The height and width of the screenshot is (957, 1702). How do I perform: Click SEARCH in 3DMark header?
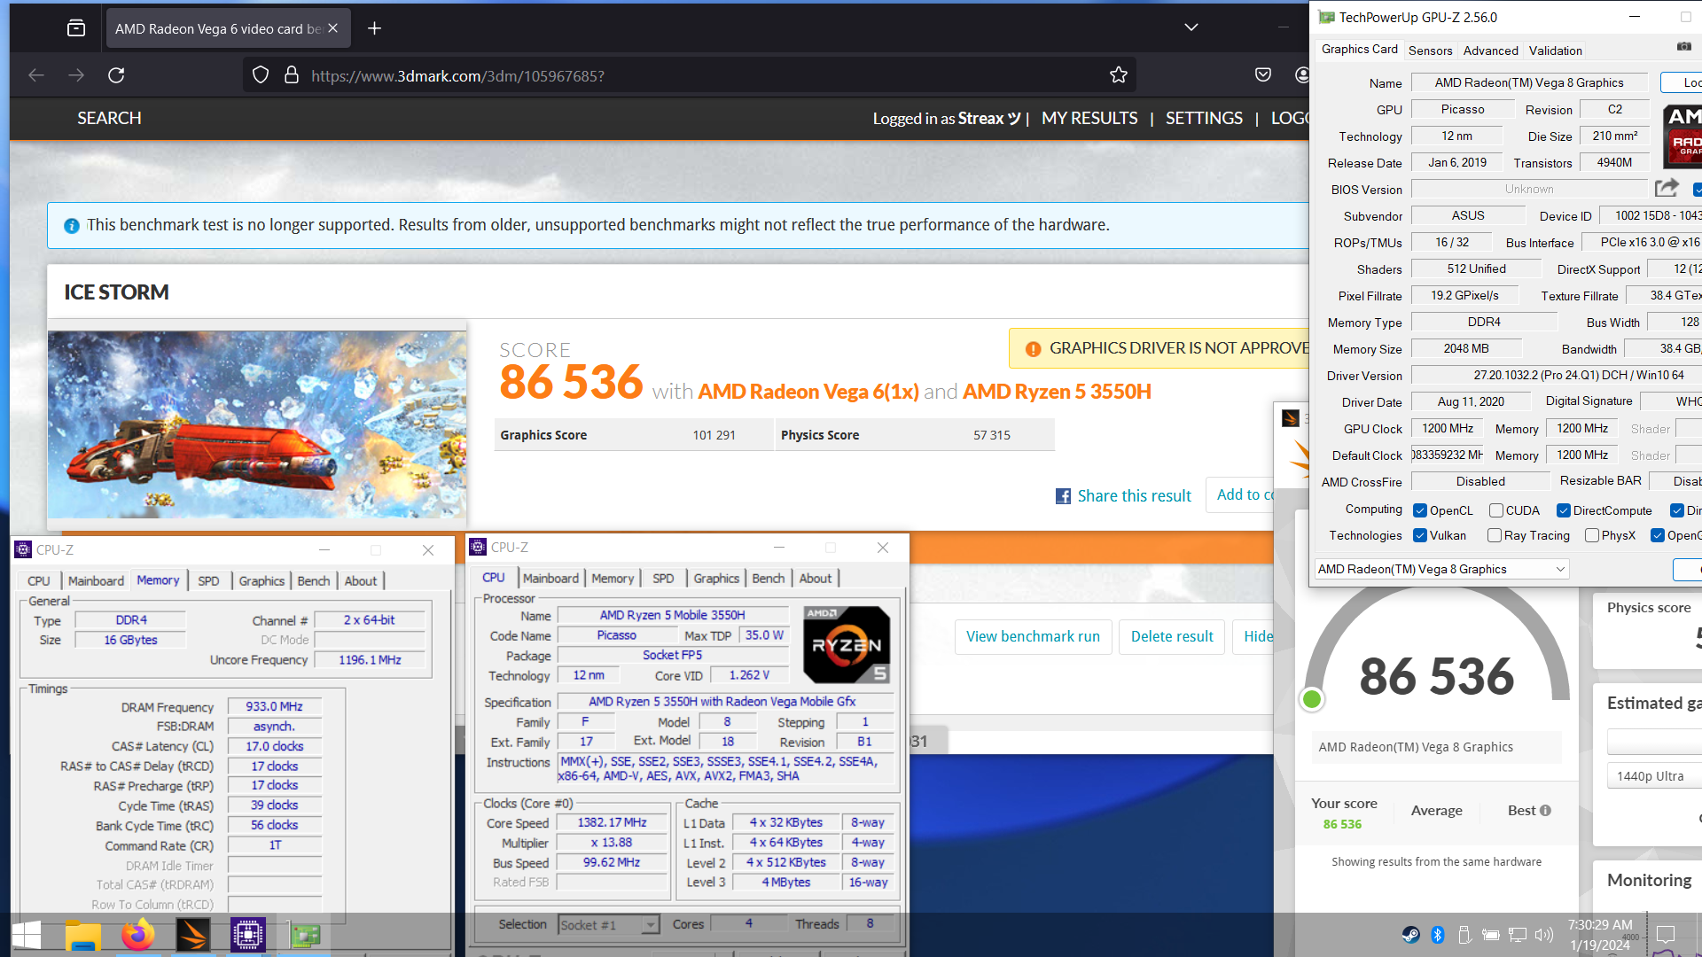coord(109,119)
